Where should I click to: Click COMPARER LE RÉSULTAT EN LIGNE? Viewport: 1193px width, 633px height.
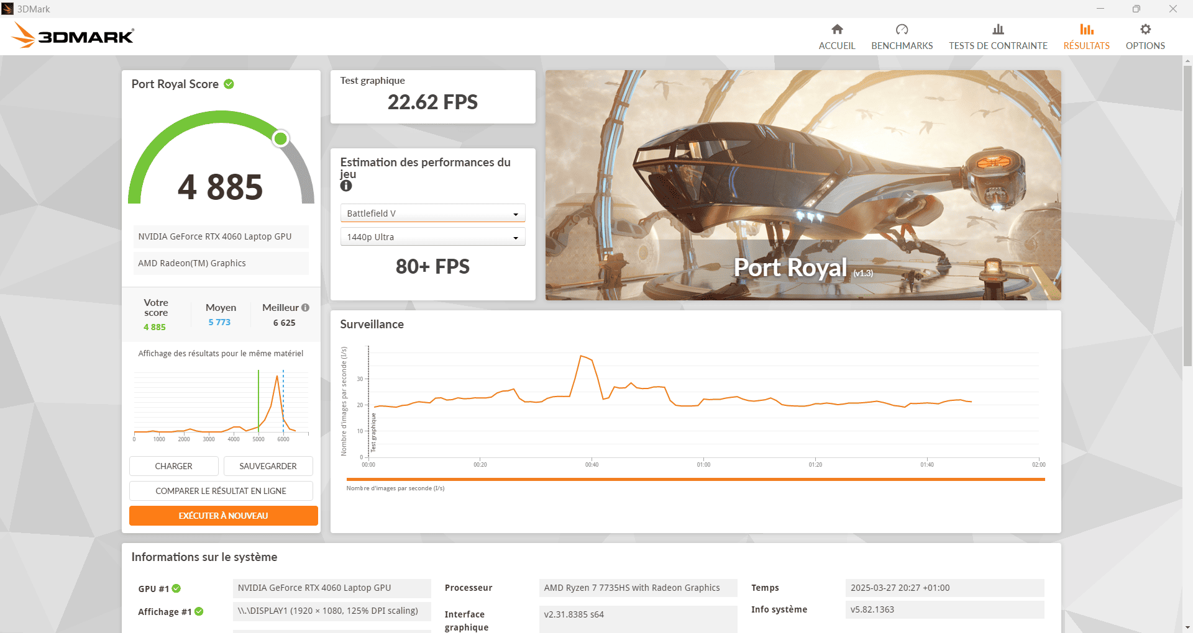221,491
